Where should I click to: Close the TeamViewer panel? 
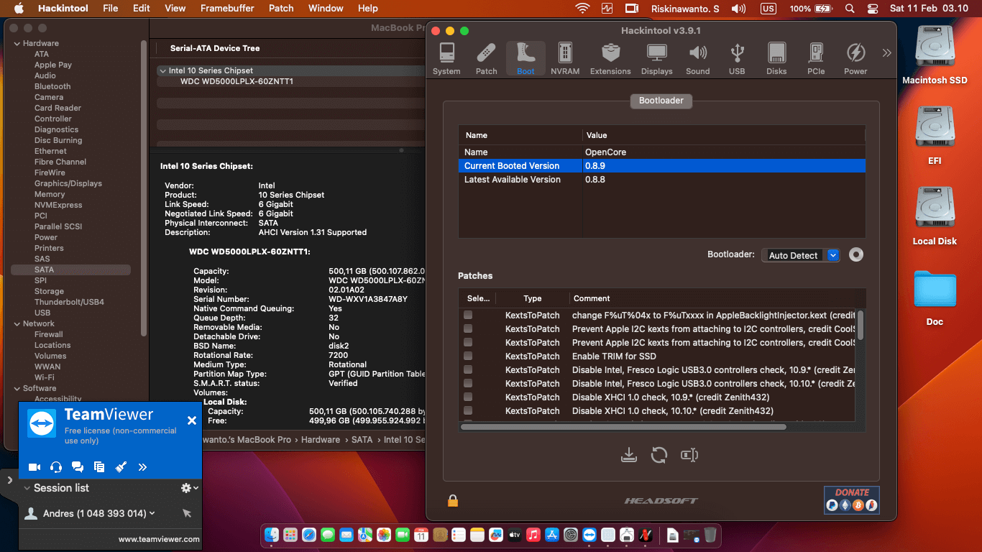192,420
